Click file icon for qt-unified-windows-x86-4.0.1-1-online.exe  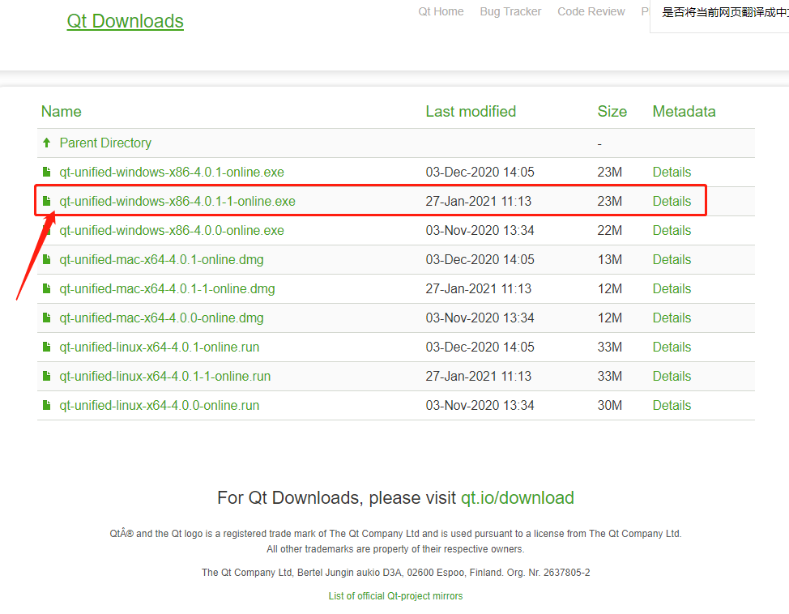(47, 202)
